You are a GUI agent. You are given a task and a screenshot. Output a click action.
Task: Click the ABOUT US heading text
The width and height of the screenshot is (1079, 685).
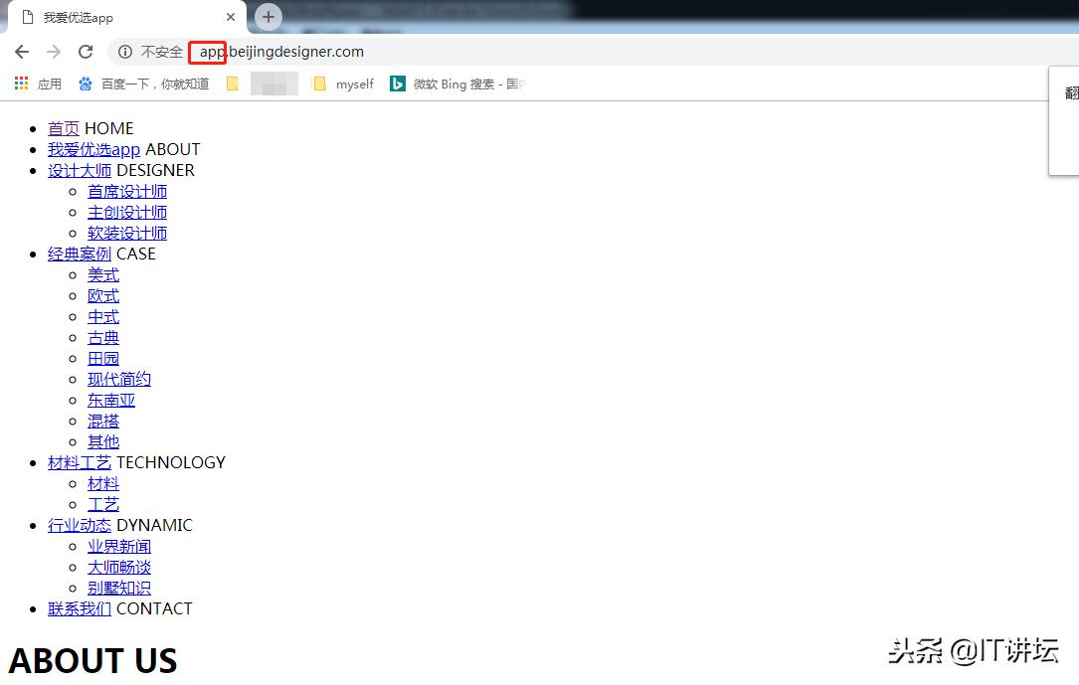92,661
